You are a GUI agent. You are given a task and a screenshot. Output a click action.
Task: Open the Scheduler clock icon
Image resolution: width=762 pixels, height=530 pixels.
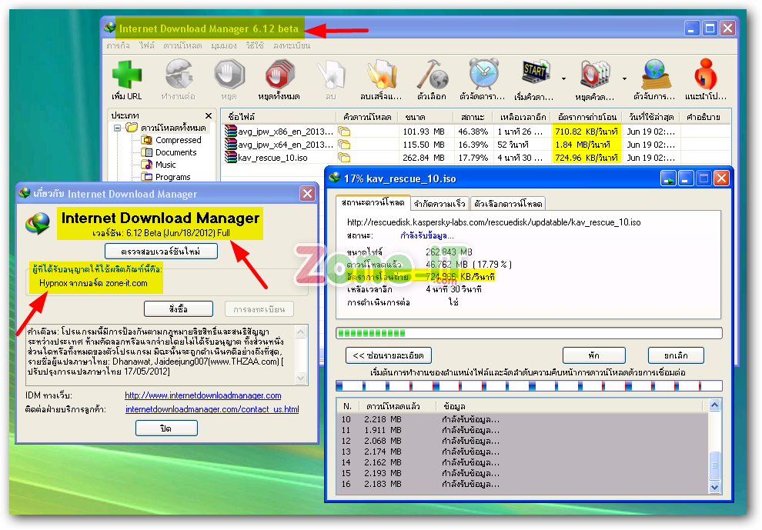(483, 75)
